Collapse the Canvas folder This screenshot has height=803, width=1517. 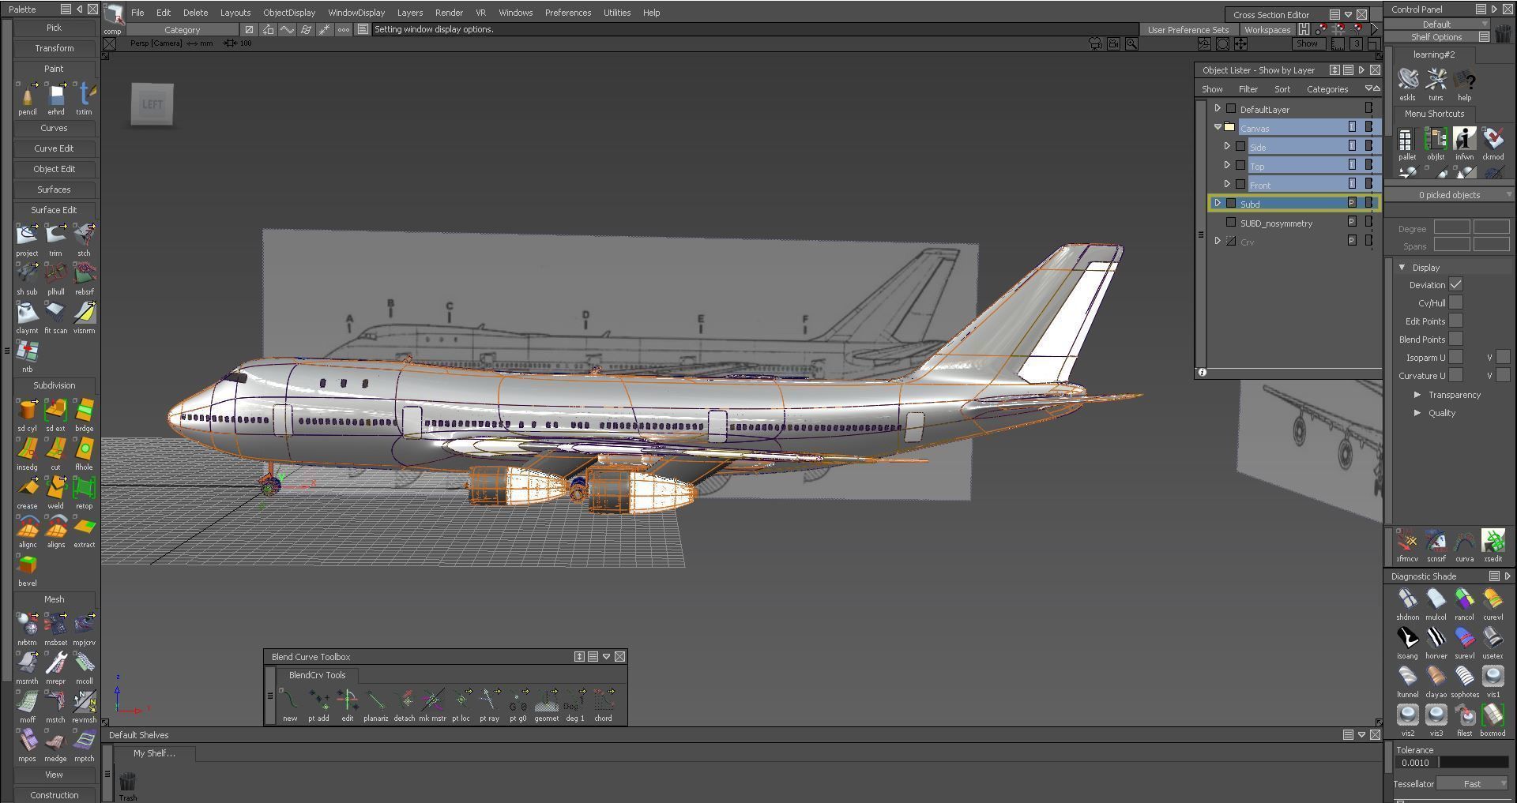pos(1218,127)
